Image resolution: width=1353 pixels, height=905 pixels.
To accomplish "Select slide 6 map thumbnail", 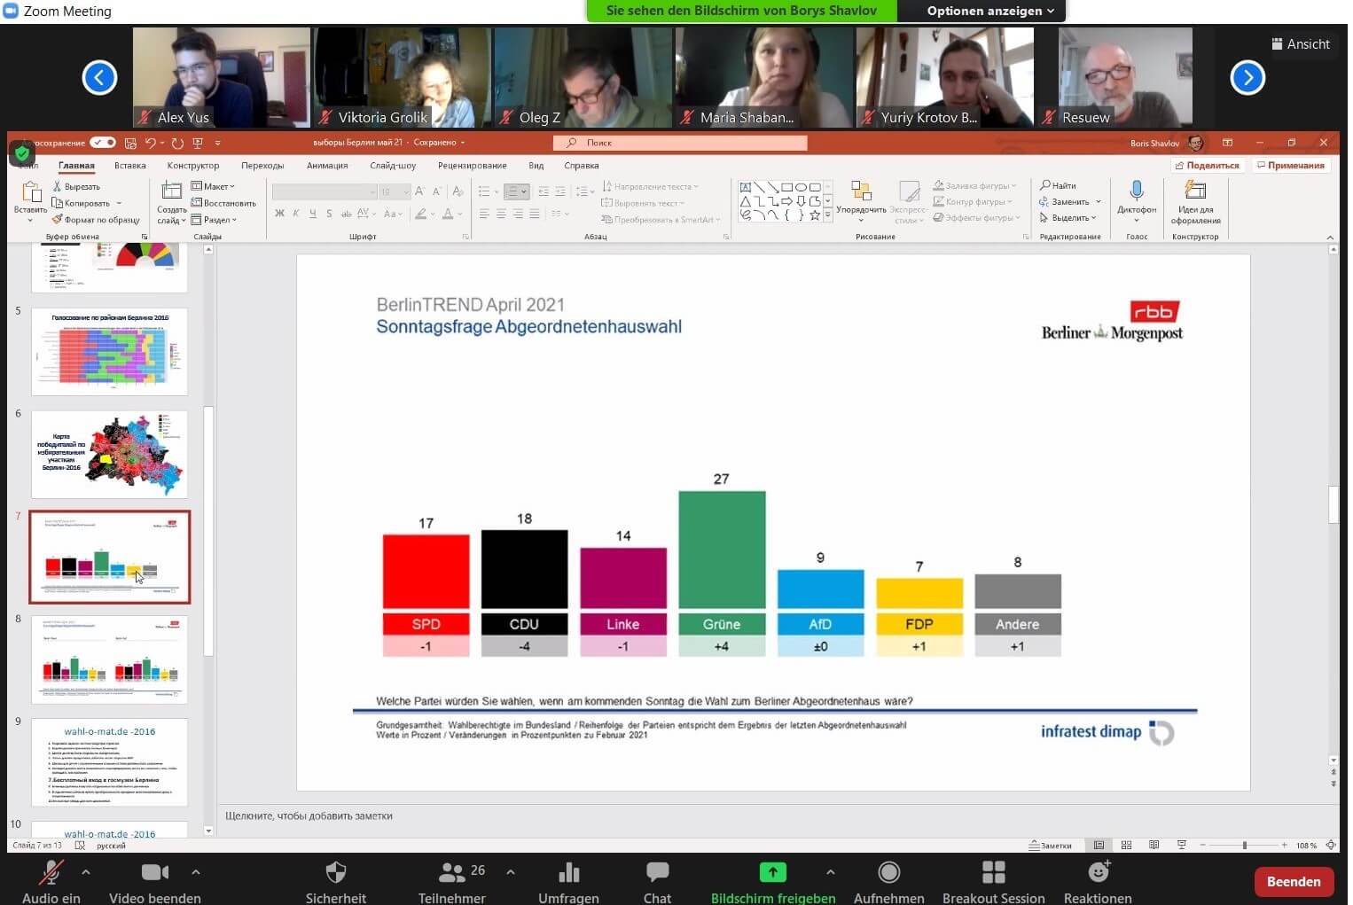I will coord(109,454).
